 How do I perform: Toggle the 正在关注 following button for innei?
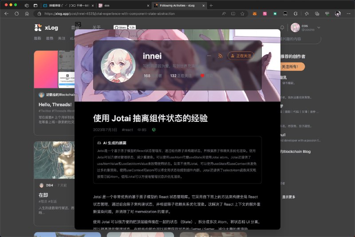tap(241, 56)
